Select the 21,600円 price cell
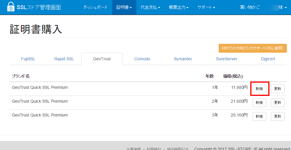Screen dimensions: 291x150 point(239,101)
